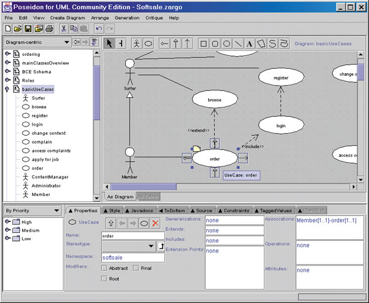The width and height of the screenshot is (369, 303).
Task: Select the Spline curve tool
Action: tap(273, 44)
